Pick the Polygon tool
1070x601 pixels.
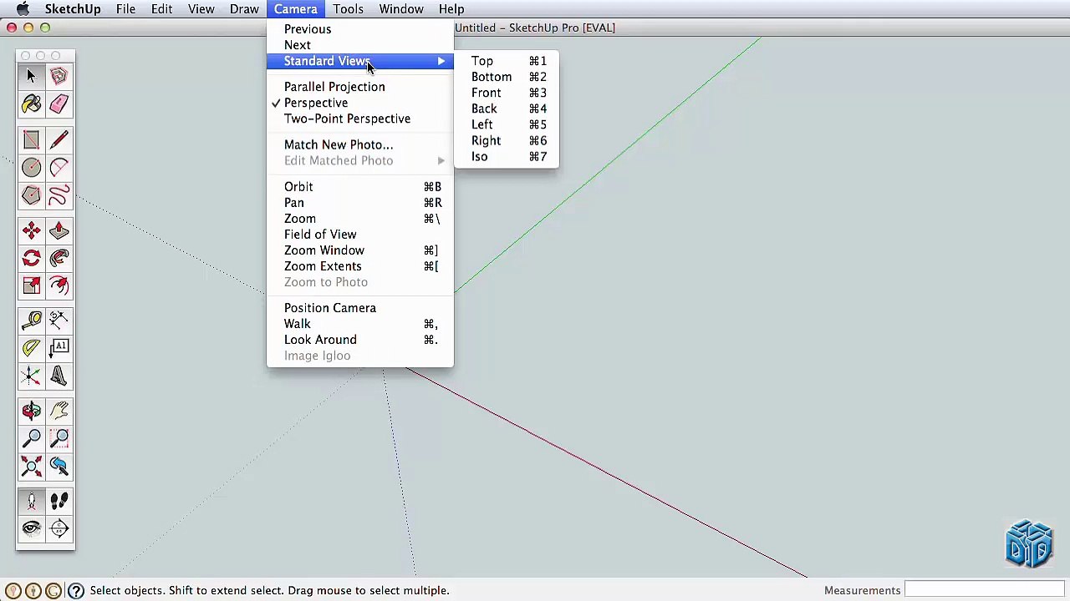point(31,195)
